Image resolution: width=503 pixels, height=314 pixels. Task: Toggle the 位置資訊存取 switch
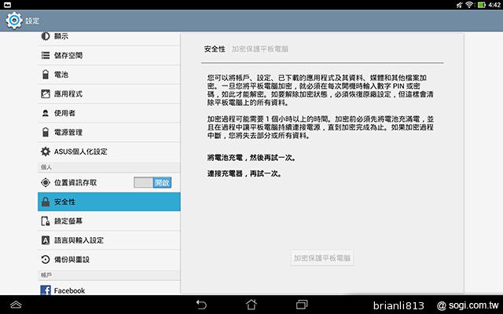(x=152, y=183)
